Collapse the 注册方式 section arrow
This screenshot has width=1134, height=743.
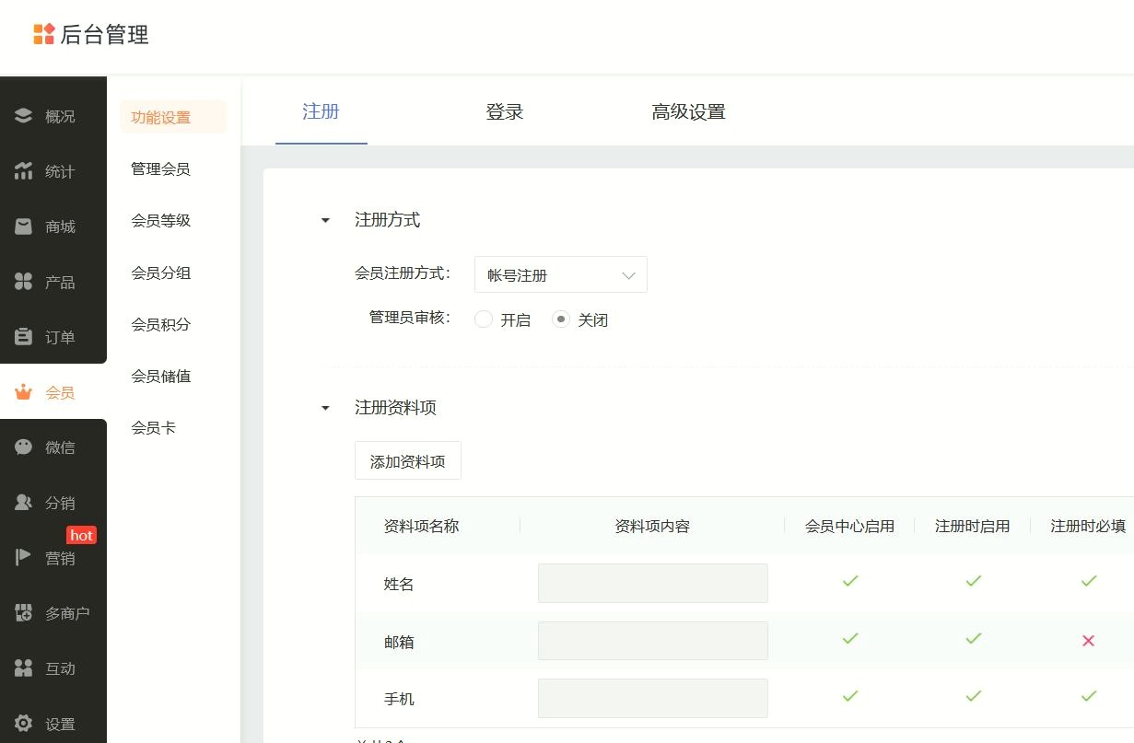point(325,221)
